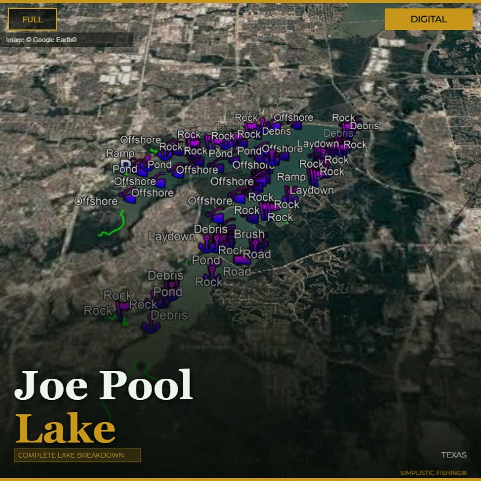Viewport: 481px width, 481px height.
Task: Select the lower Road label by the dashed roadway
Action: (x=236, y=272)
